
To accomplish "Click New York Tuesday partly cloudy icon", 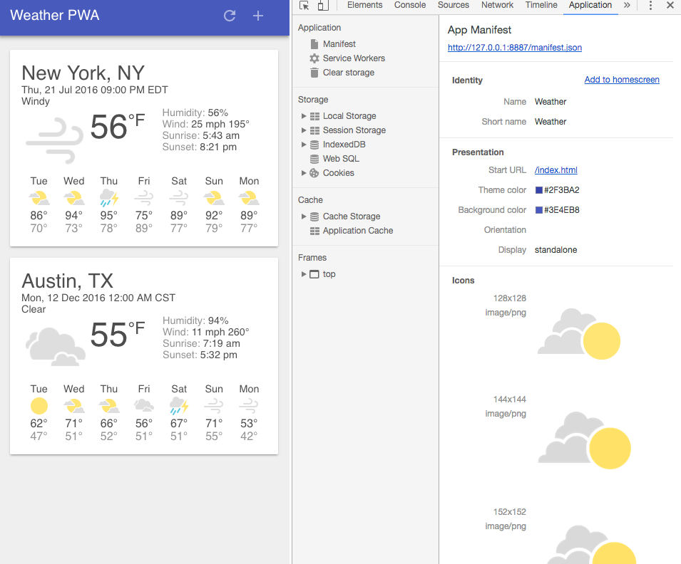I will [x=39, y=198].
